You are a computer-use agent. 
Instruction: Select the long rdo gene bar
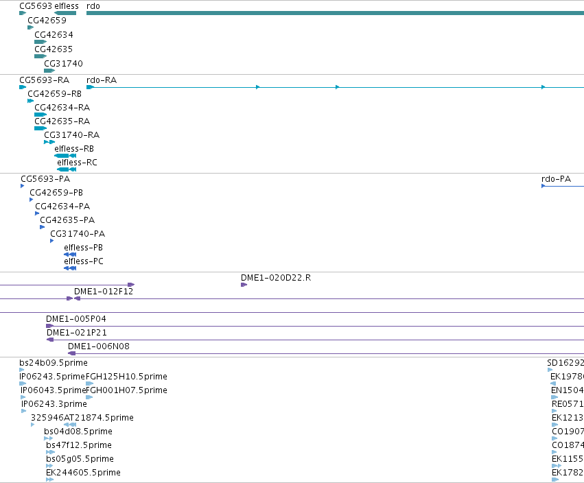coord(335,13)
